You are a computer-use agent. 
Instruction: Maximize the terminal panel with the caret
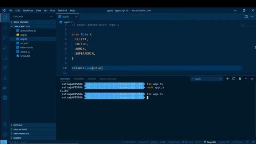point(246,79)
